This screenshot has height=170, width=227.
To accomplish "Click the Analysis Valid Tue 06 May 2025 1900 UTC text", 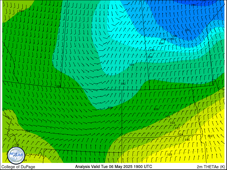I will [x=113, y=167].
